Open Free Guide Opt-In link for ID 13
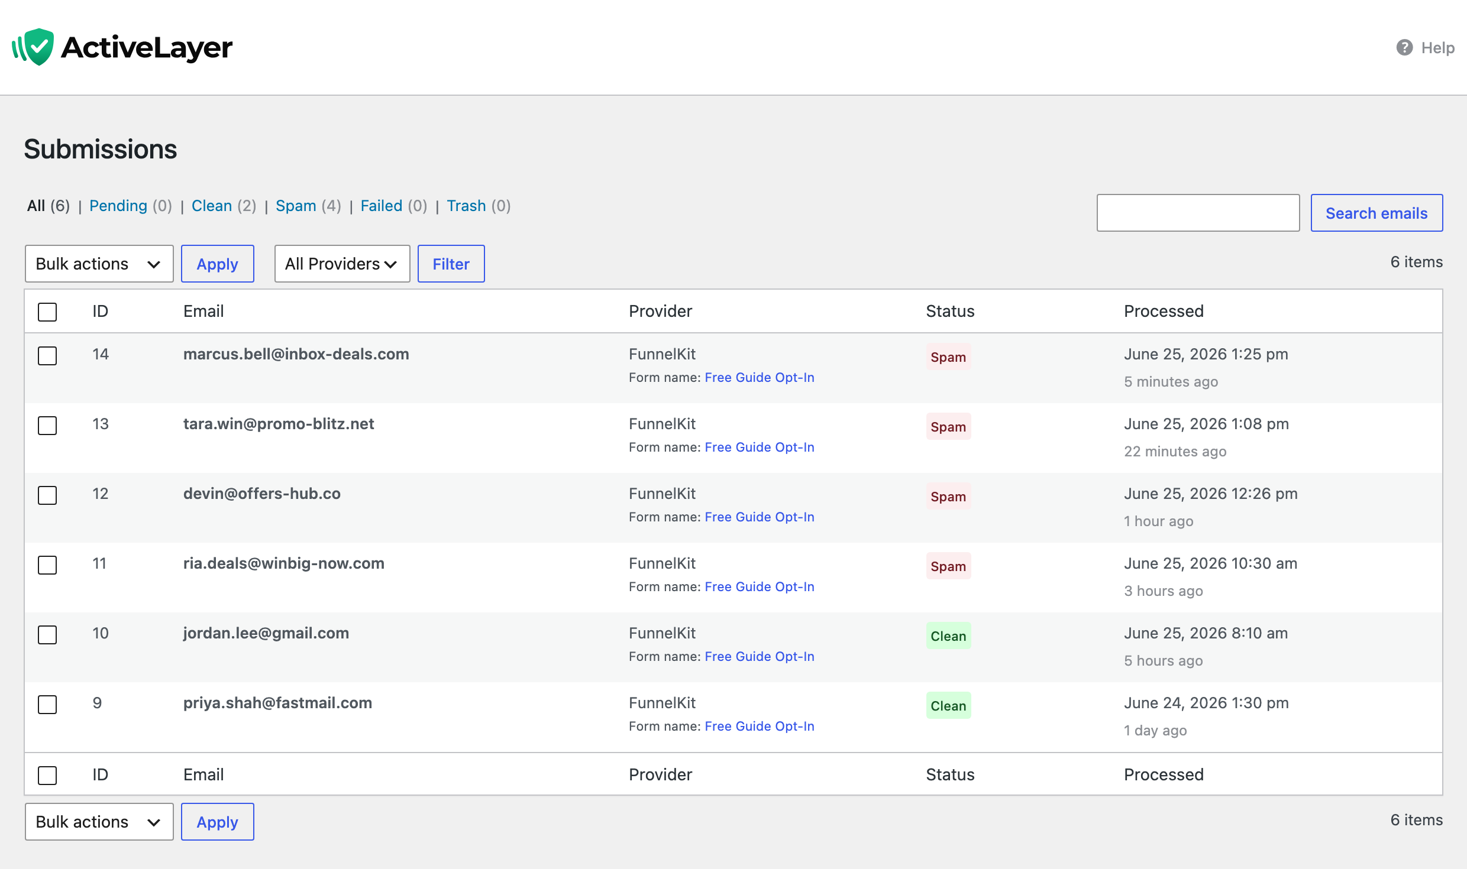1467x869 pixels. coord(760,447)
